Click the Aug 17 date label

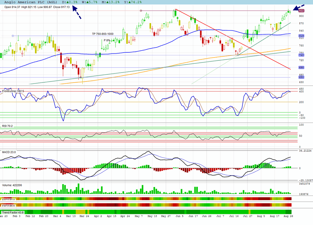click(275, 216)
